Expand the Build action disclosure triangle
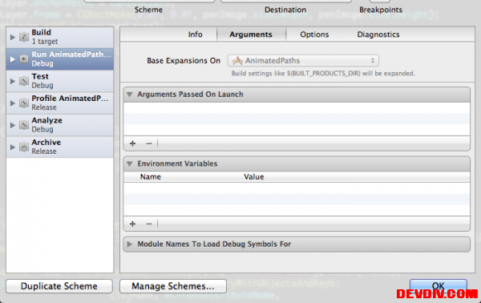Screen dimensions: 481x303 click(13, 37)
